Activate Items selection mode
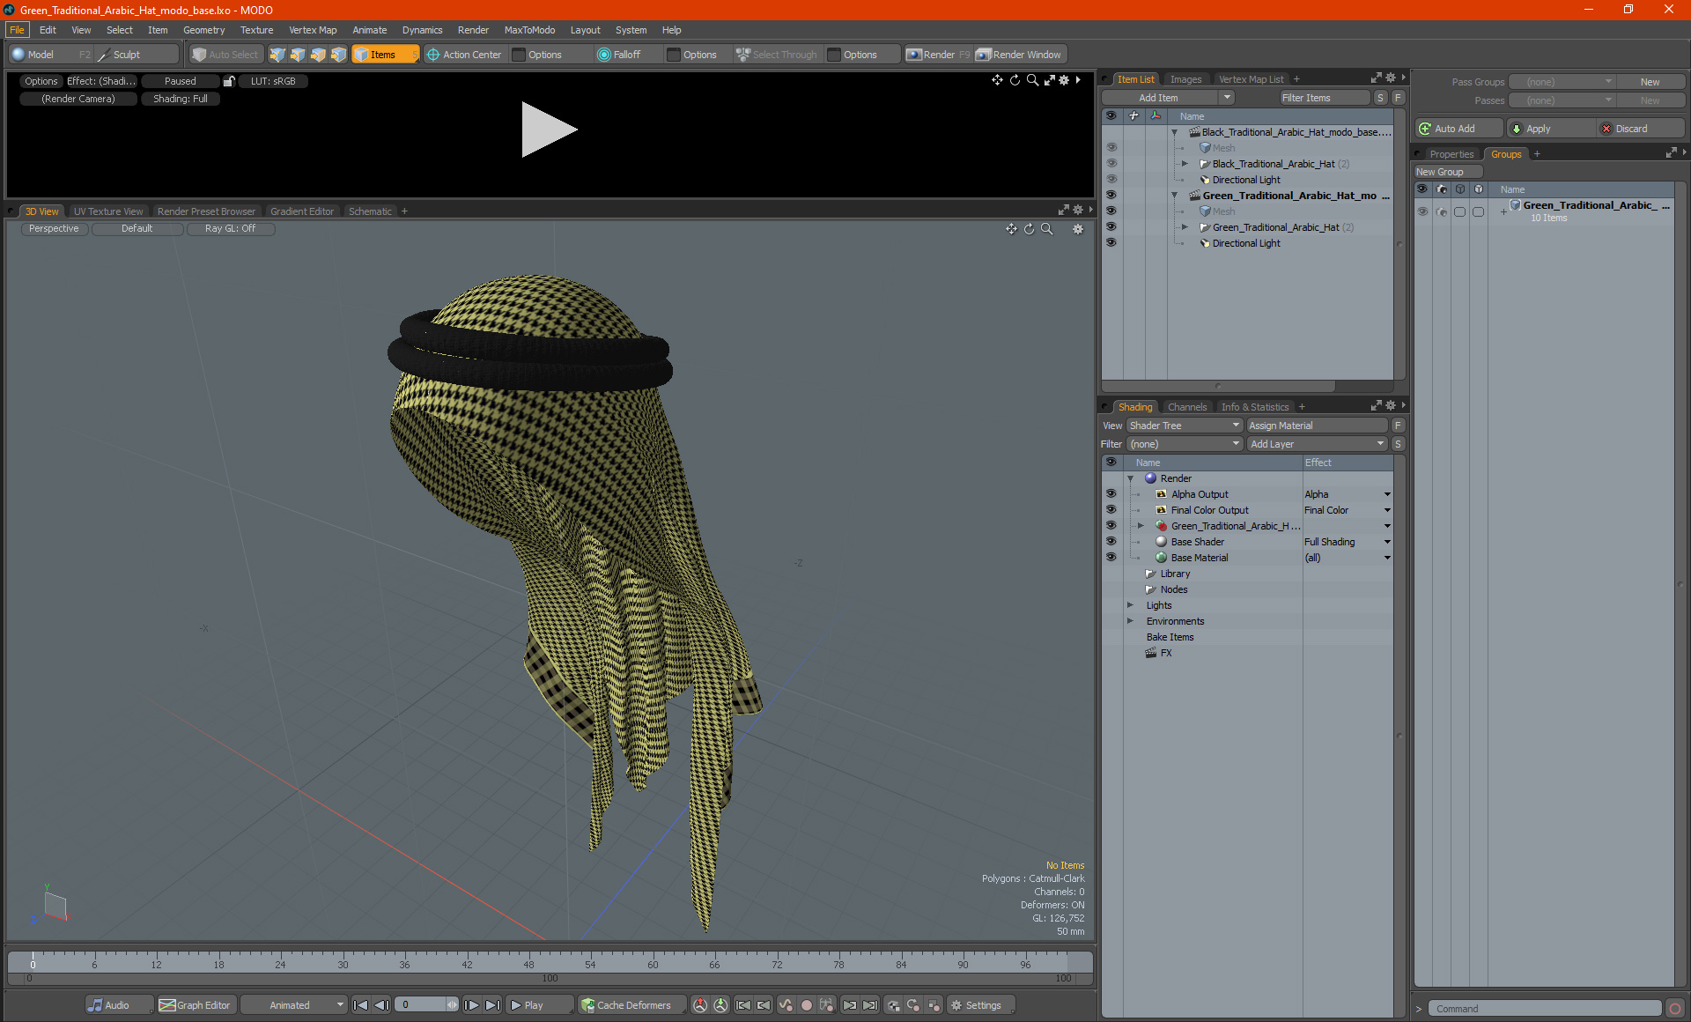Image resolution: width=1691 pixels, height=1022 pixels. click(x=385, y=55)
